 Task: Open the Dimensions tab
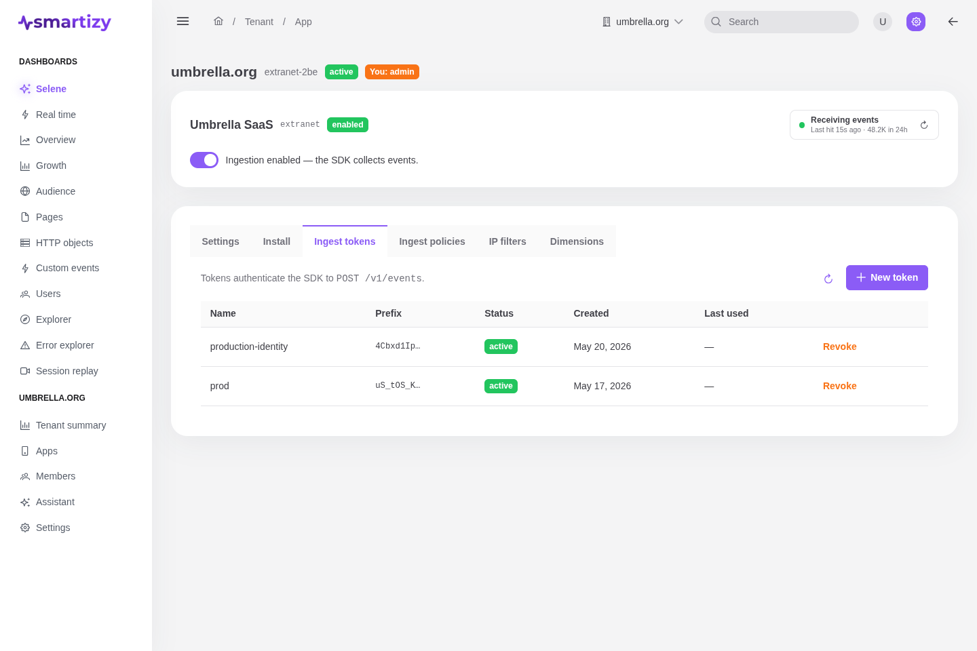[x=577, y=241]
